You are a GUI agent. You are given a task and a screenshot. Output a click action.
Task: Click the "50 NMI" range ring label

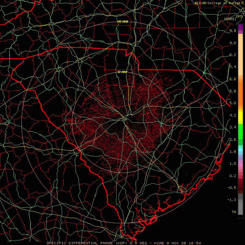point(122,72)
